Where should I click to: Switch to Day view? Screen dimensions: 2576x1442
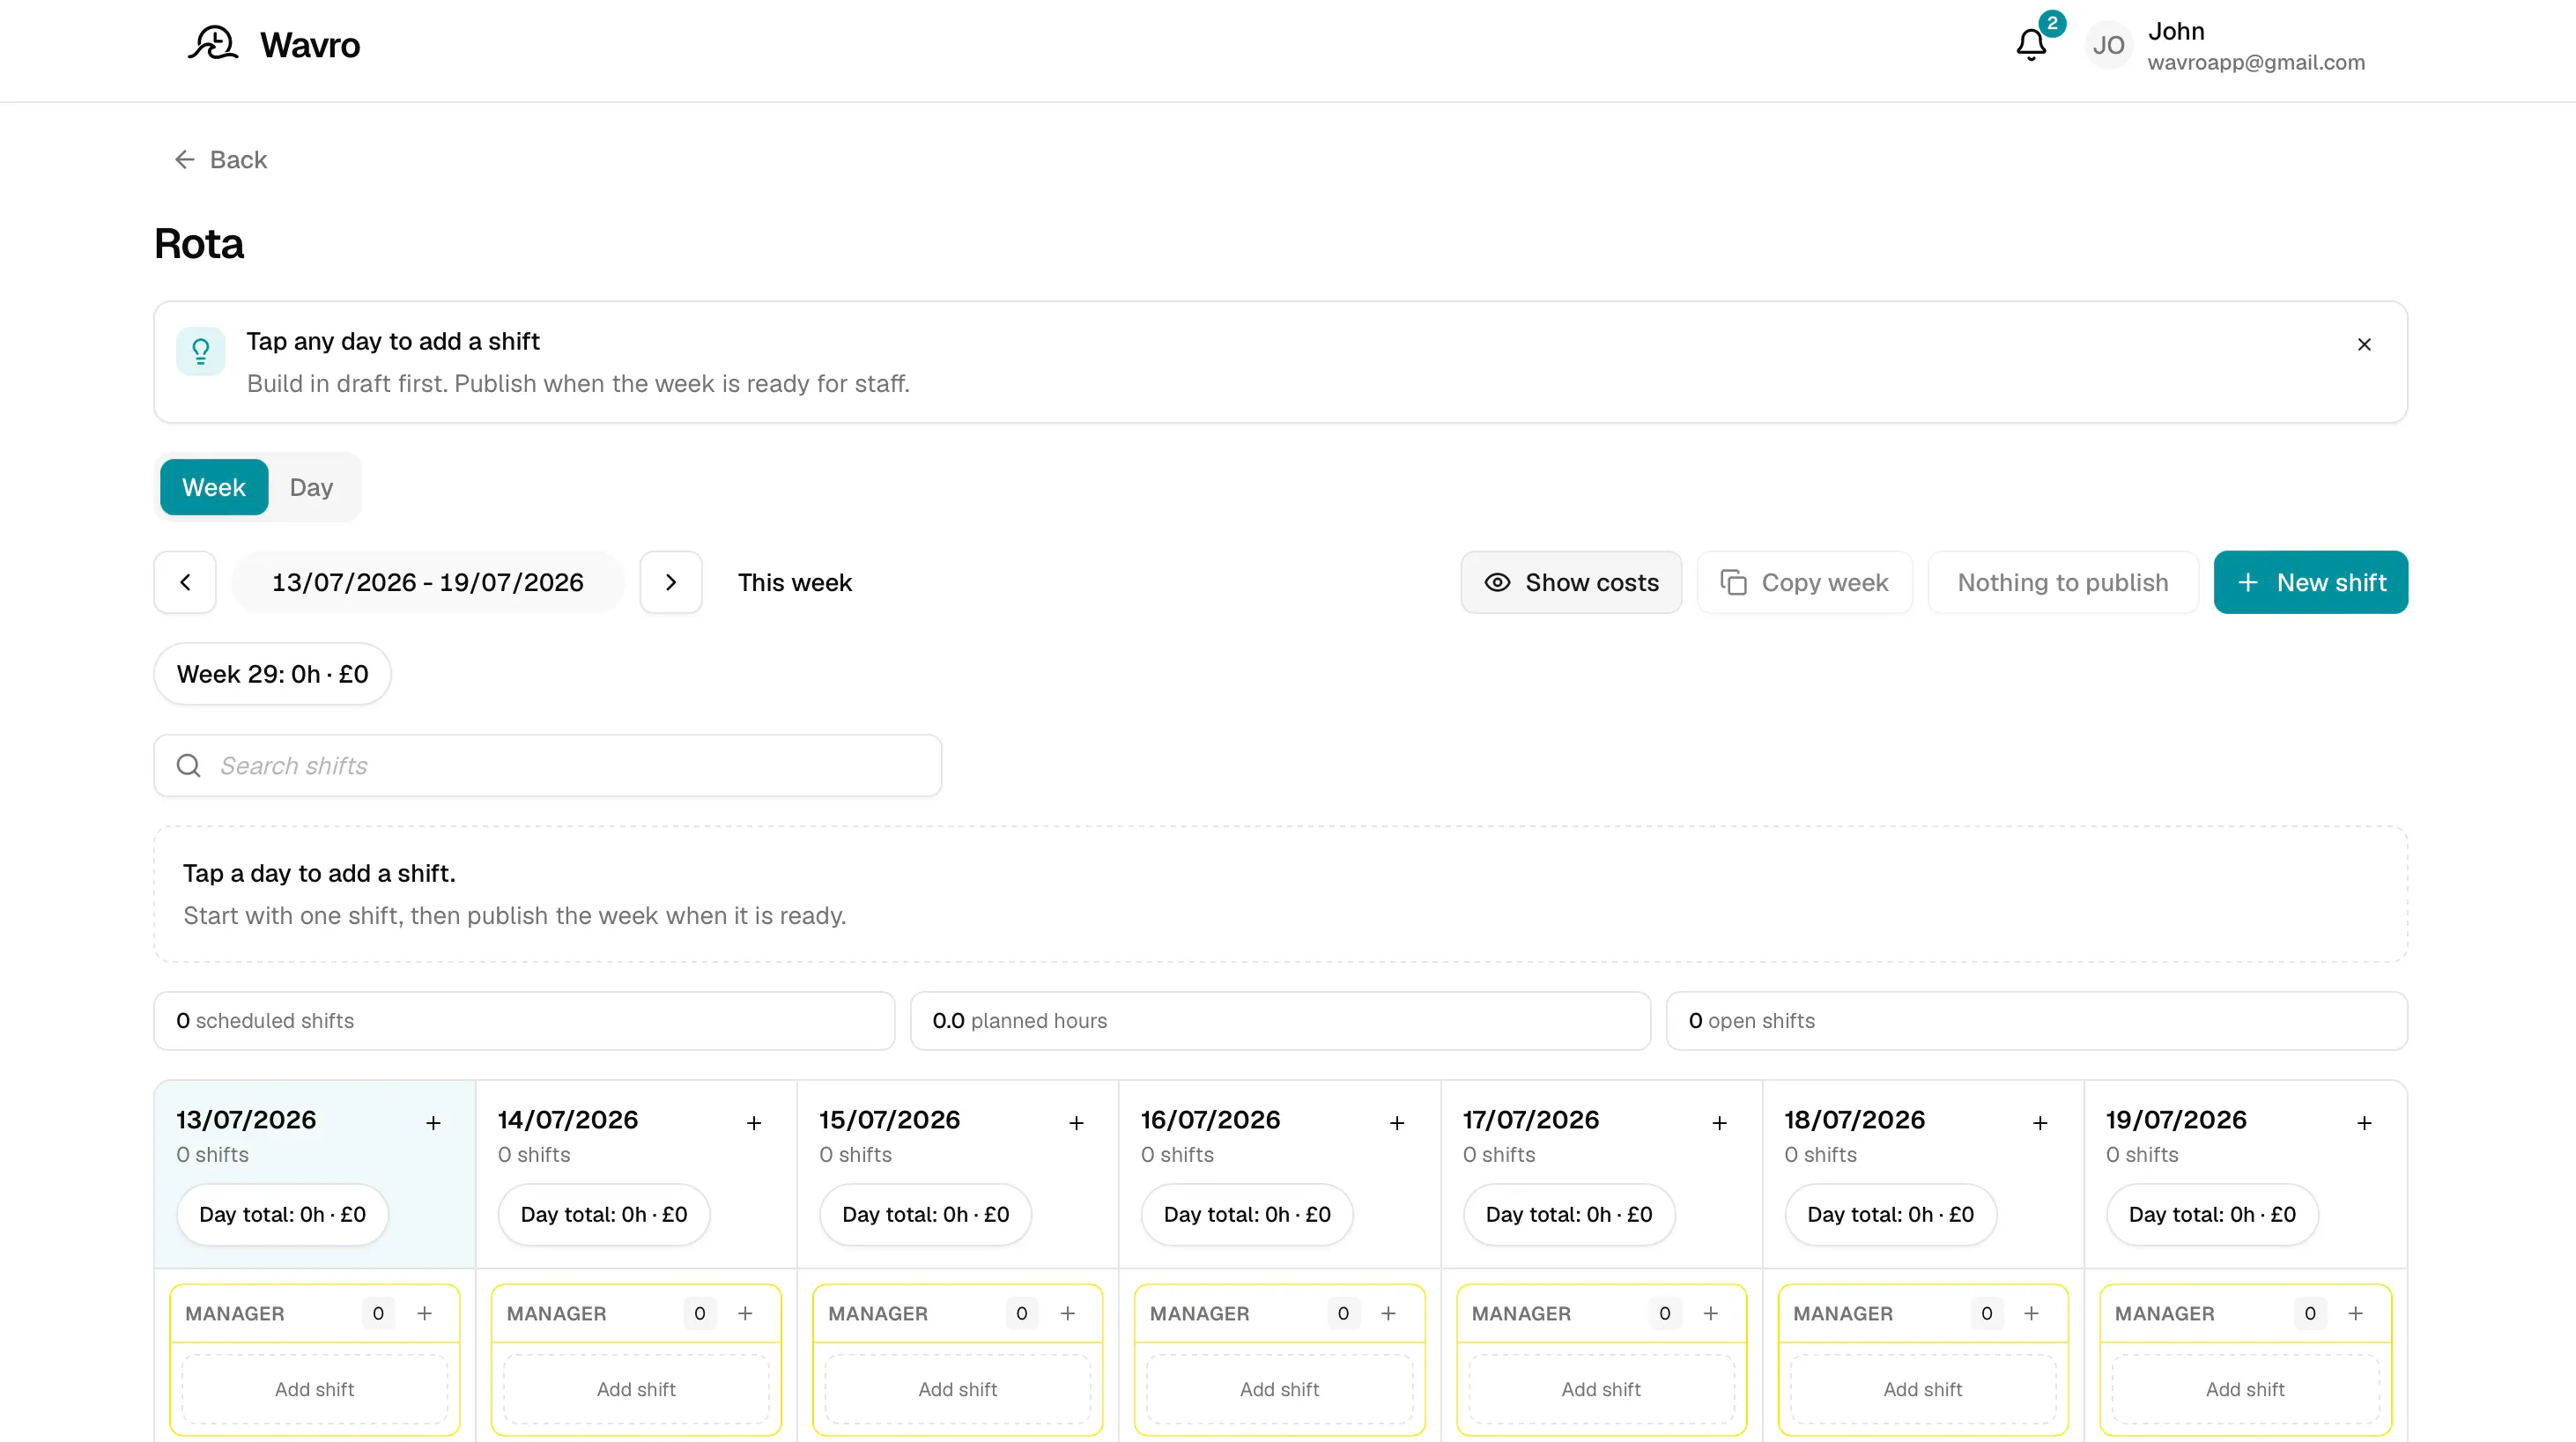click(x=311, y=487)
